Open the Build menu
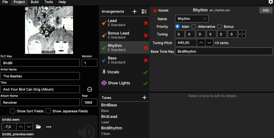Screen dimensions: 274x138 point(35,2)
